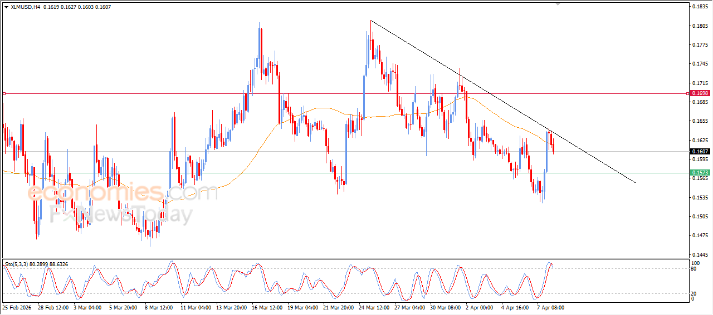Click the FxNewsToday watermark text
The width and height of the screenshot is (713, 315).
point(121,214)
